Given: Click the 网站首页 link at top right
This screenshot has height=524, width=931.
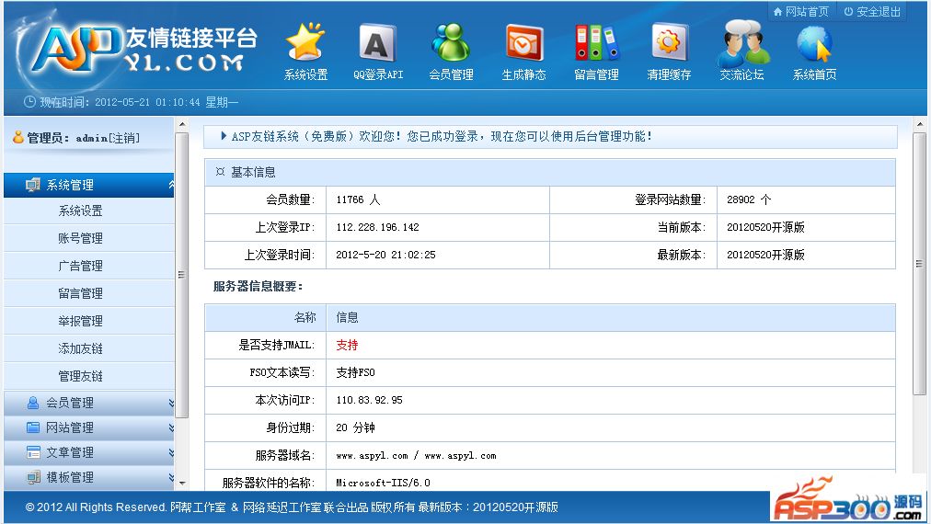Looking at the screenshot, I should (807, 11).
